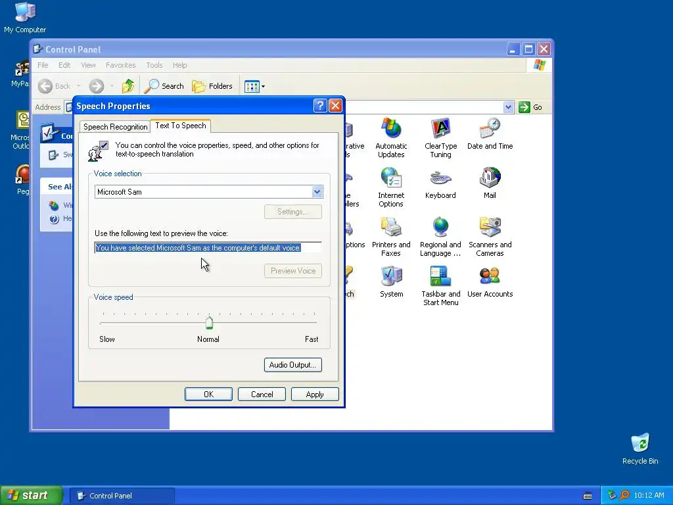
Task: Open the ClearType Tuning icon
Action: [440, 138]
